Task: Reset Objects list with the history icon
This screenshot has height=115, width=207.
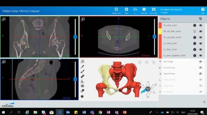Action: click(200, 19)
